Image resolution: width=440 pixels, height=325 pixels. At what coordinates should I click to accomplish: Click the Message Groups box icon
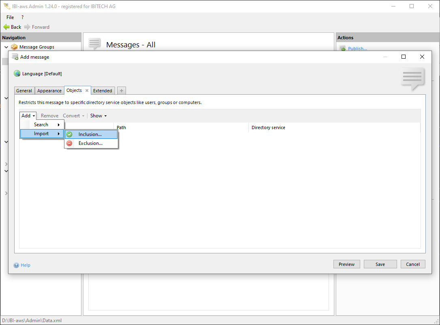click(x=15, y=47)
